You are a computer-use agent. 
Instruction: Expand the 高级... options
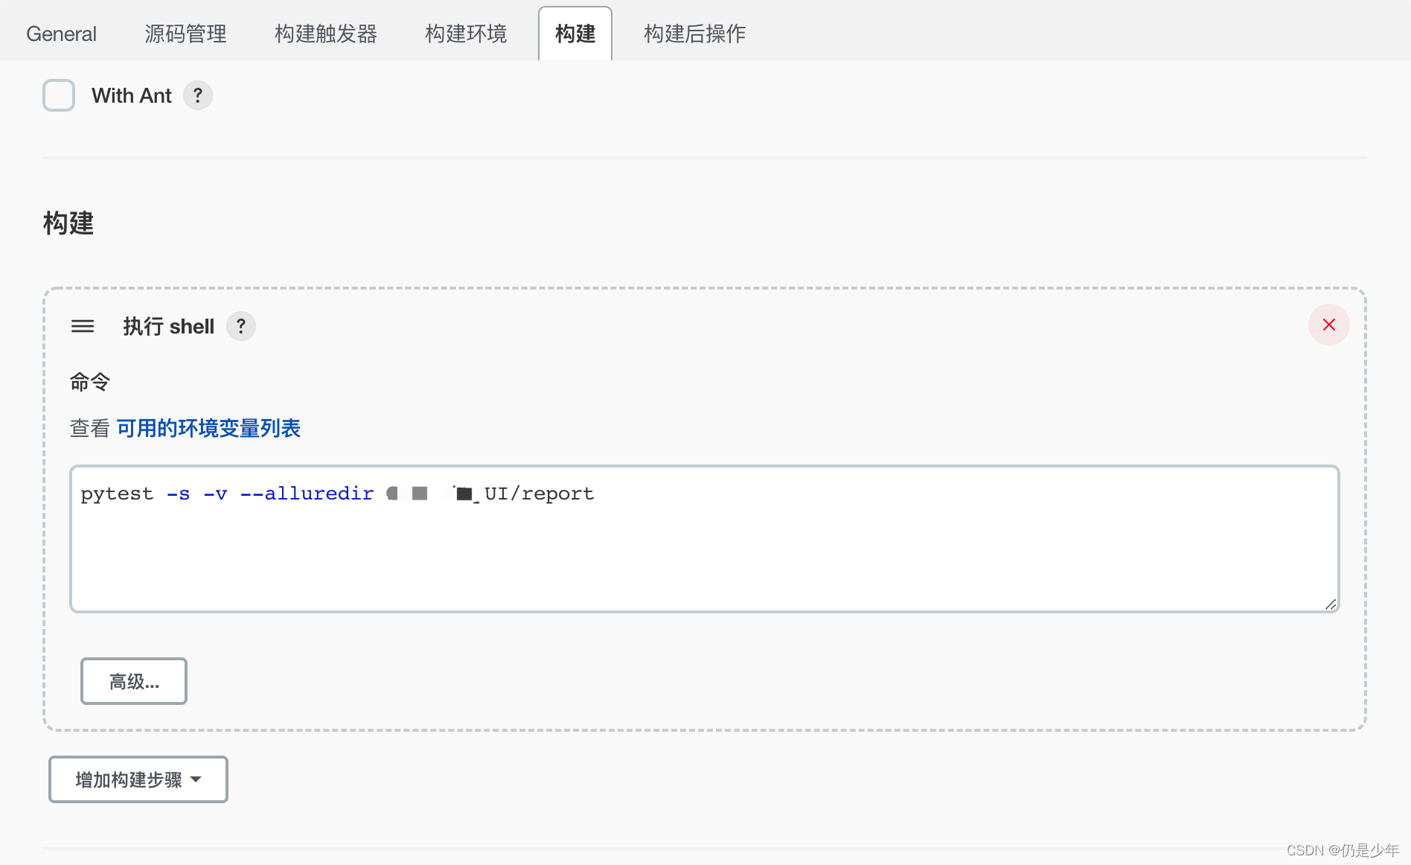pyautogui.click(x=134, y=681)
